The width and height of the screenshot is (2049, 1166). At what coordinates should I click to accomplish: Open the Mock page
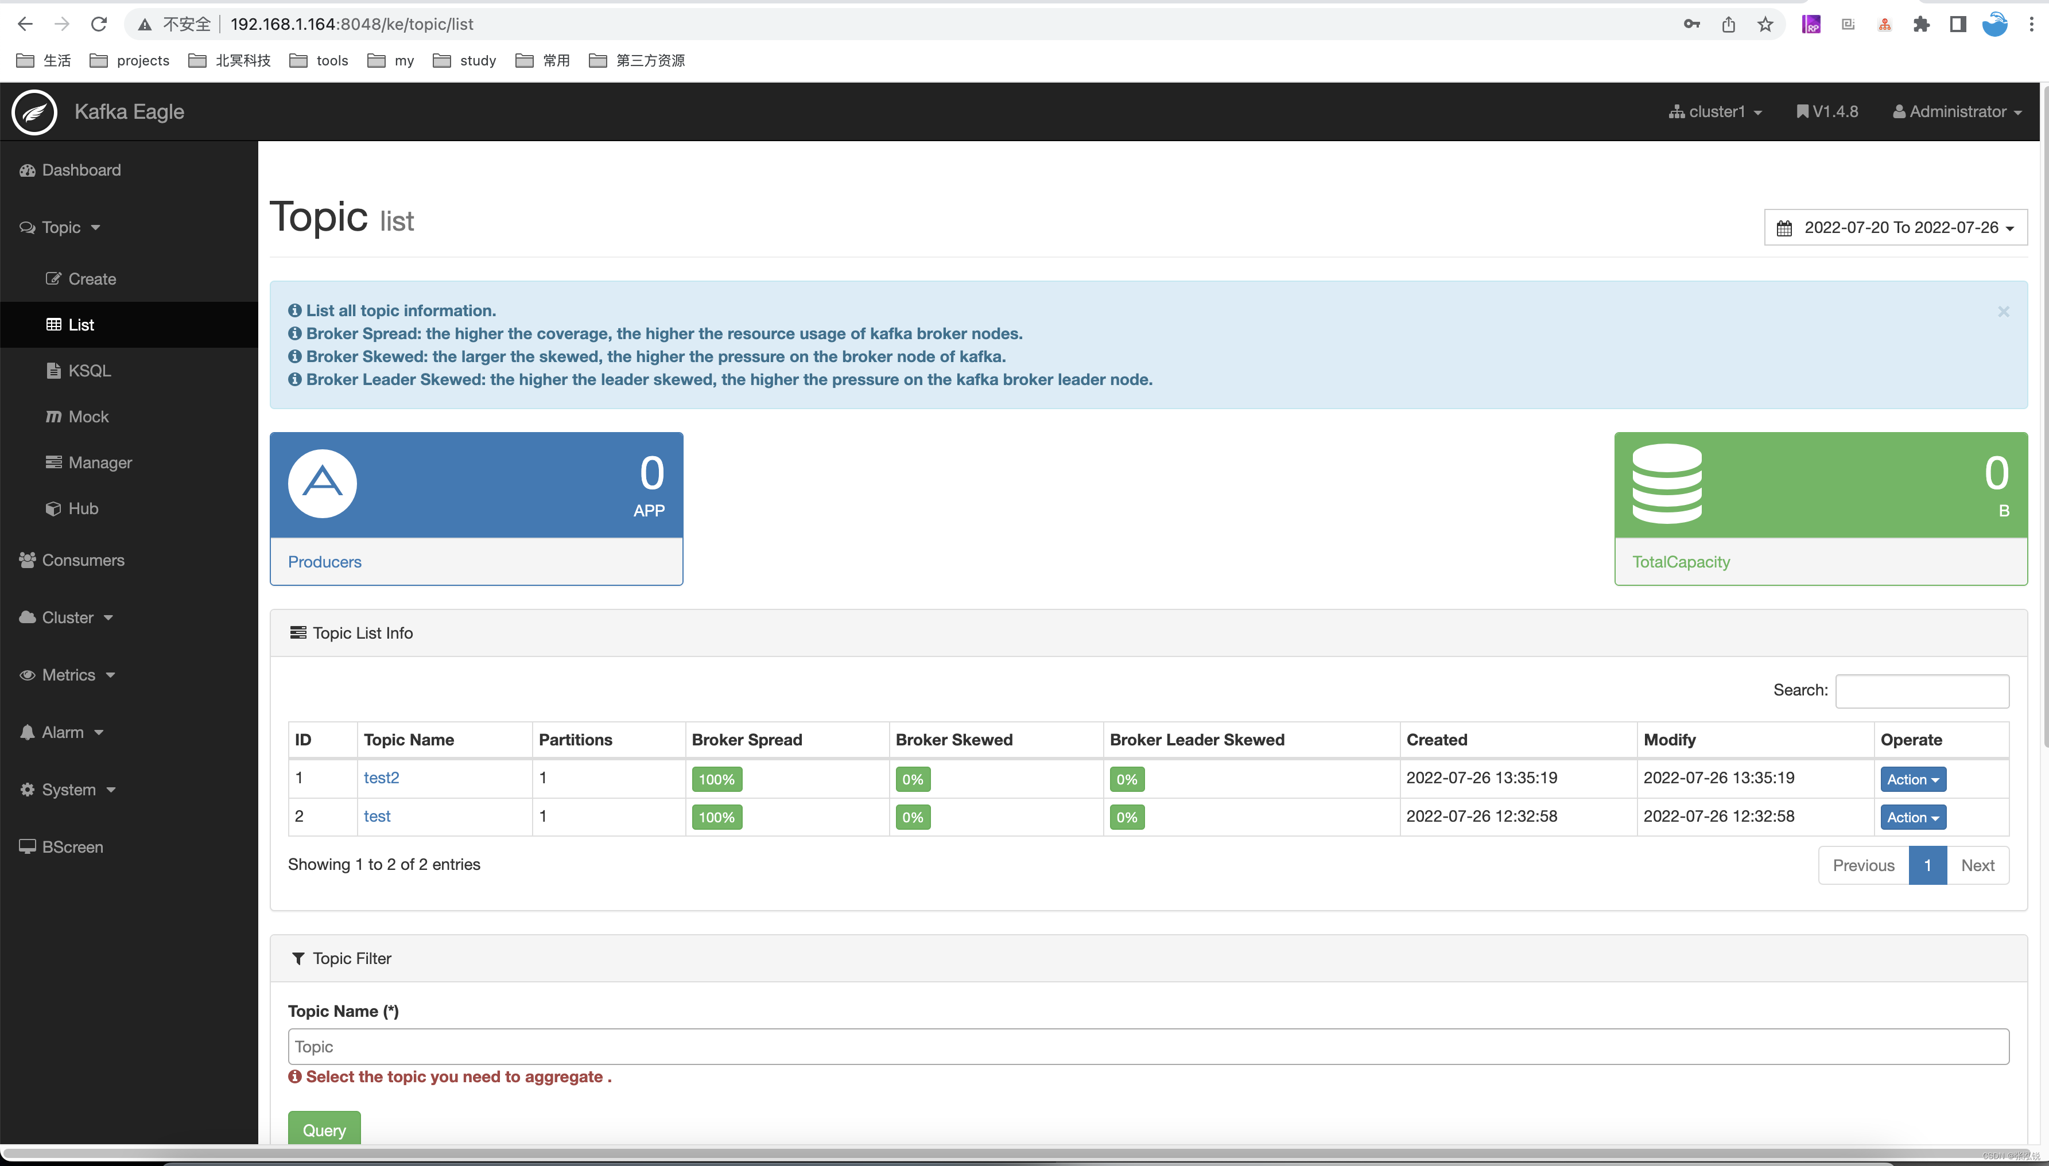[x=77, y=417]
